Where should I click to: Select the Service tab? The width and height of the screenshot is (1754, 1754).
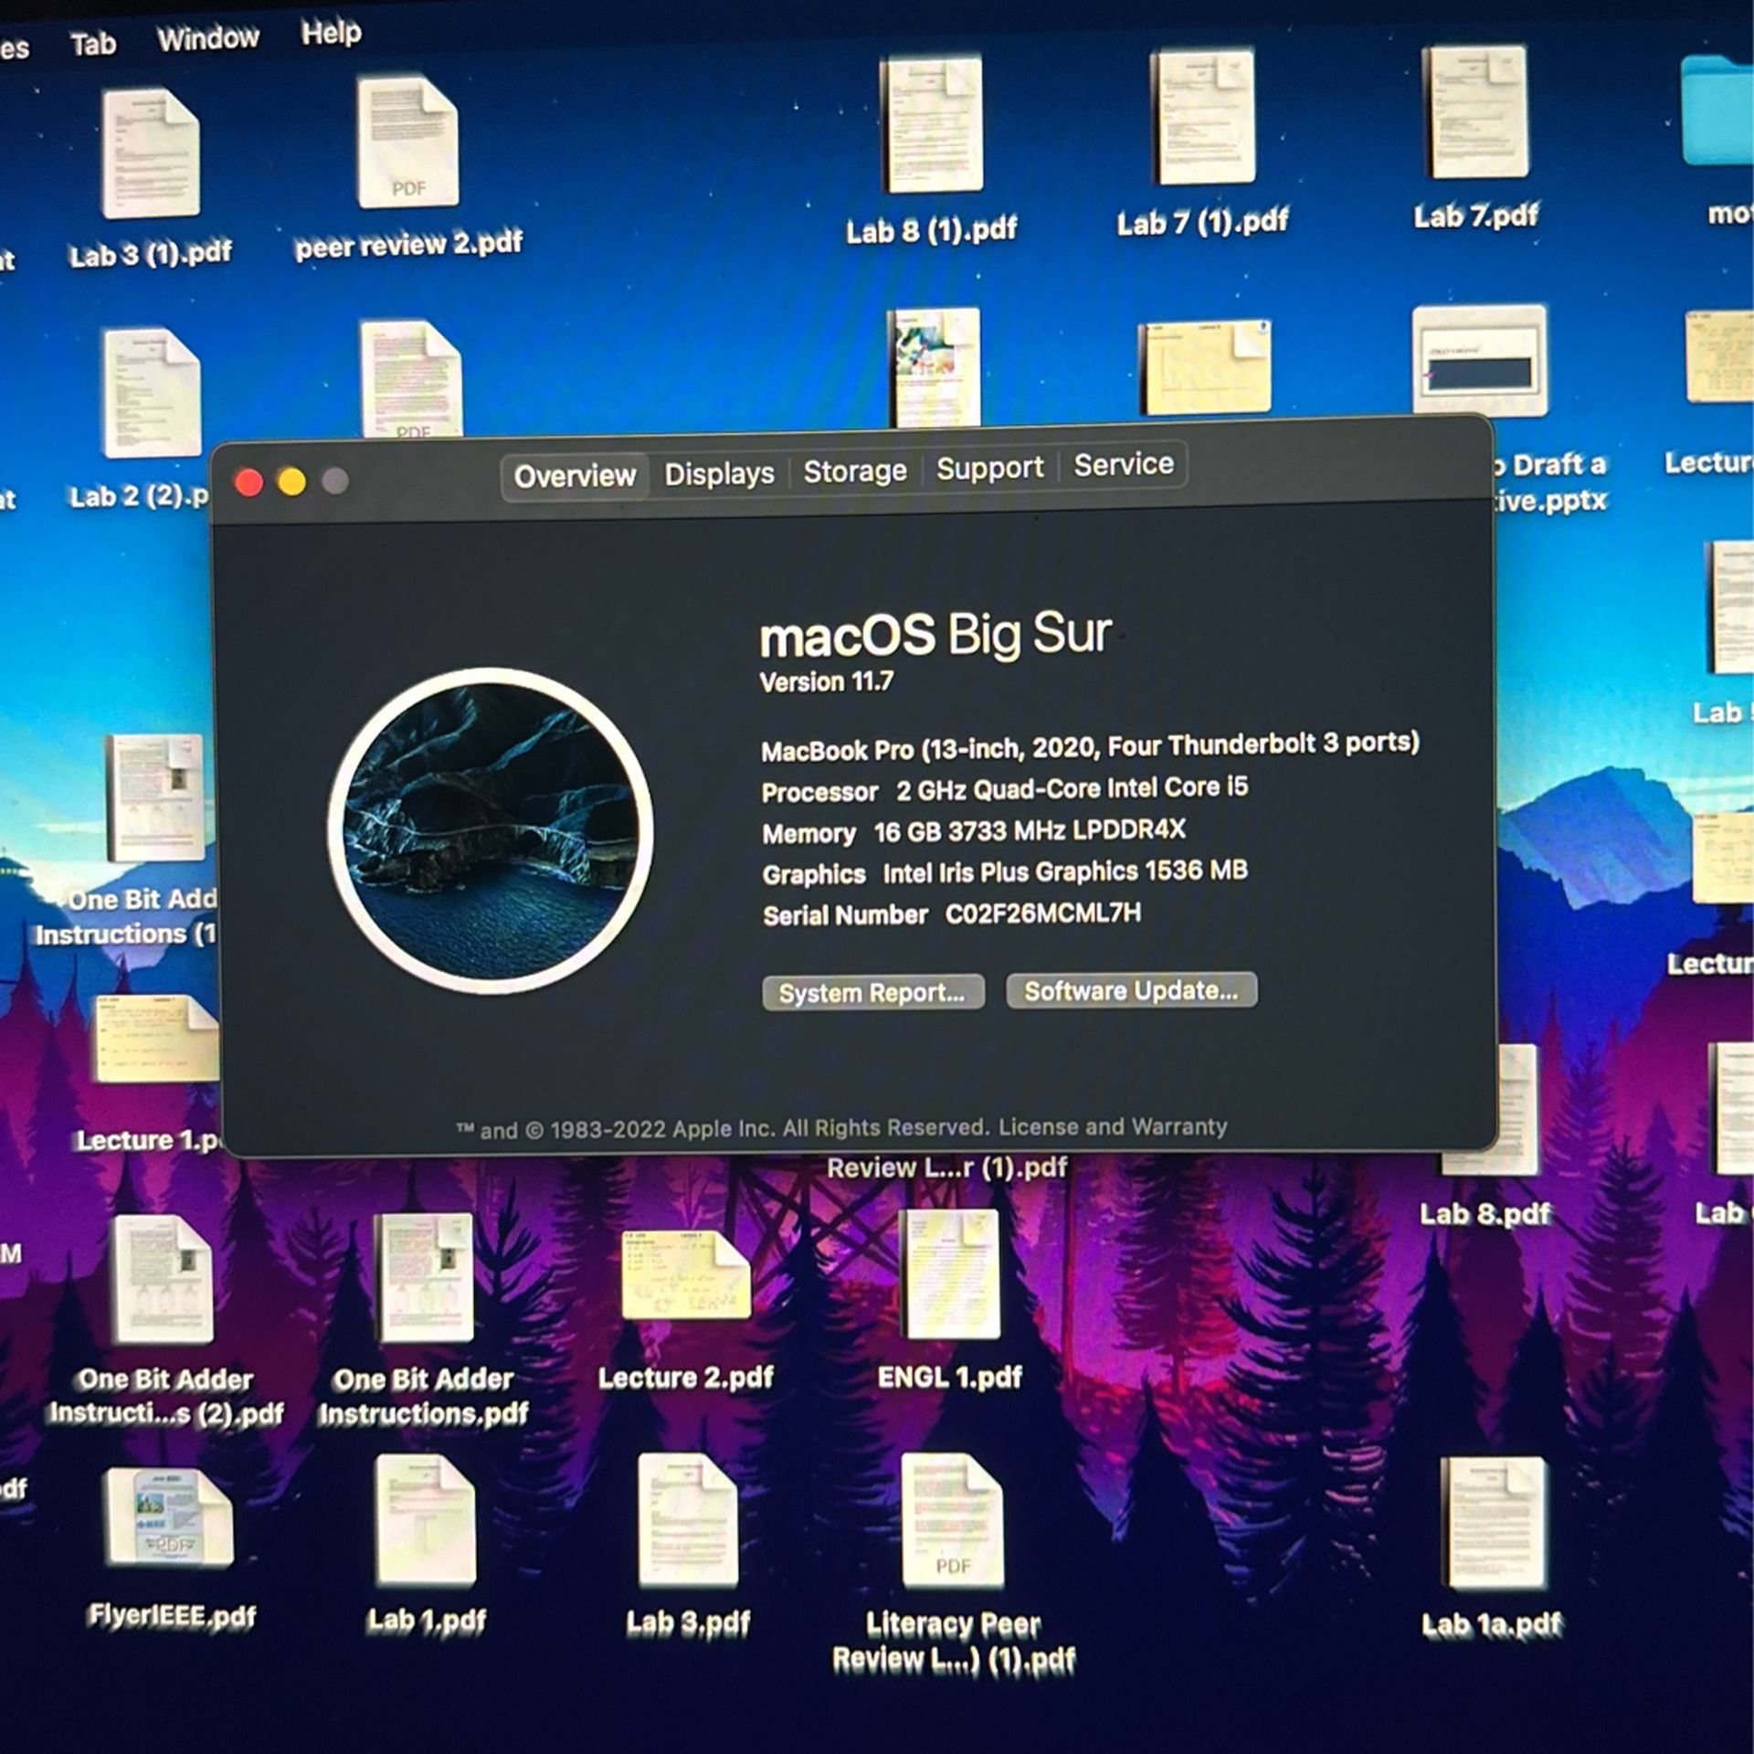[x=1123, y=464]
